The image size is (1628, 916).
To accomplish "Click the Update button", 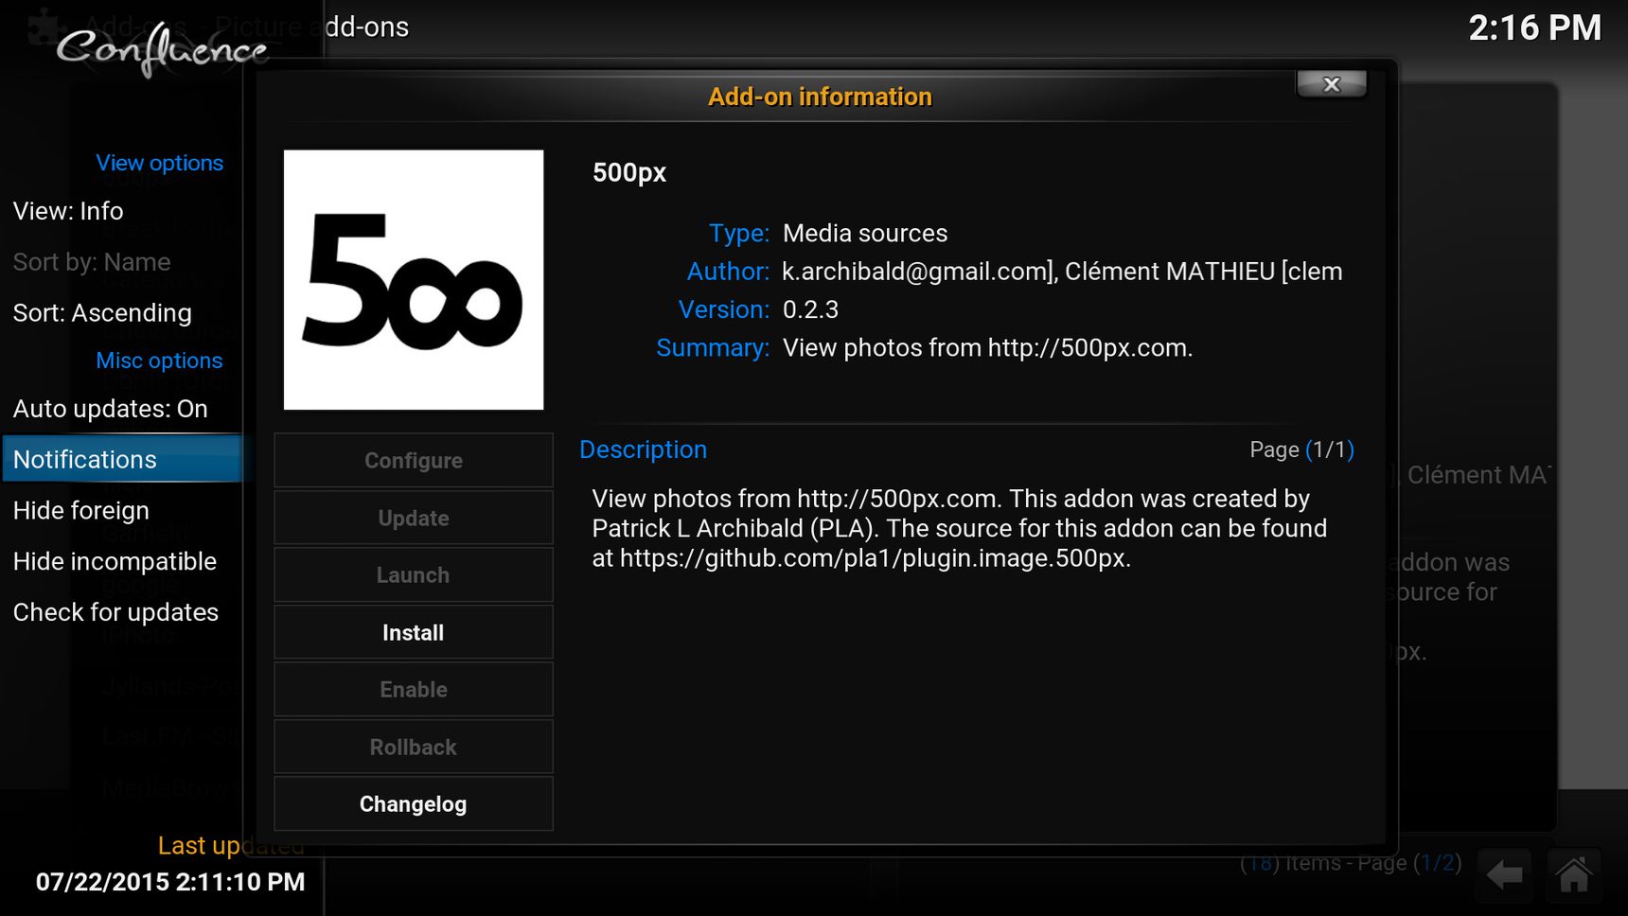I will [414, 518].
